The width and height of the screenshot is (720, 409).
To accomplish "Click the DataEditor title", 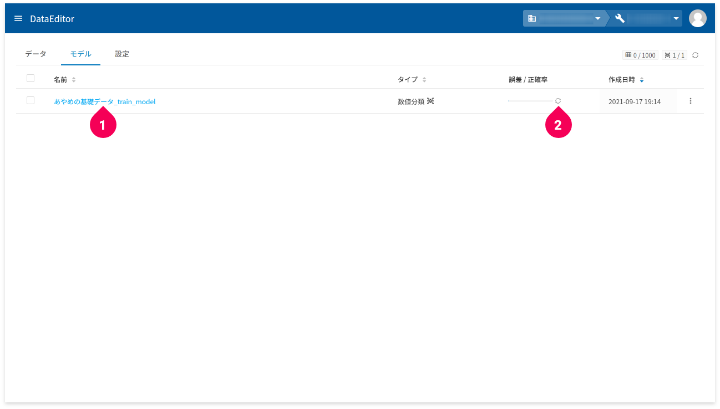I will click(x=52, y=19).
